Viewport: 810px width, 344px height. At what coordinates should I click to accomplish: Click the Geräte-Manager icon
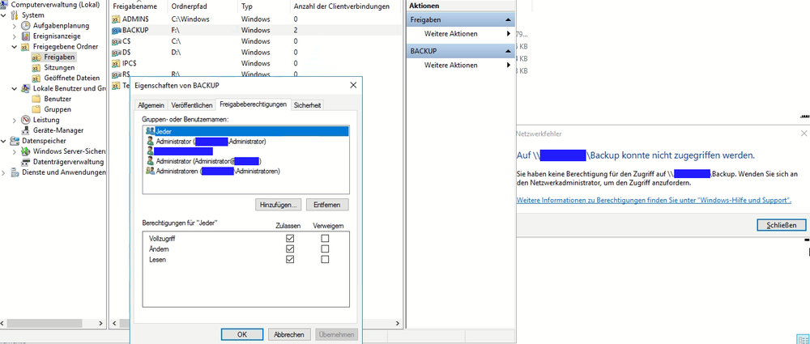pos(27,130)
